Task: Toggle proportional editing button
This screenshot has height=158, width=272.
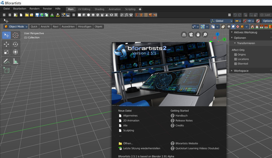Action: pyautogui.click(x=258, y=21)
